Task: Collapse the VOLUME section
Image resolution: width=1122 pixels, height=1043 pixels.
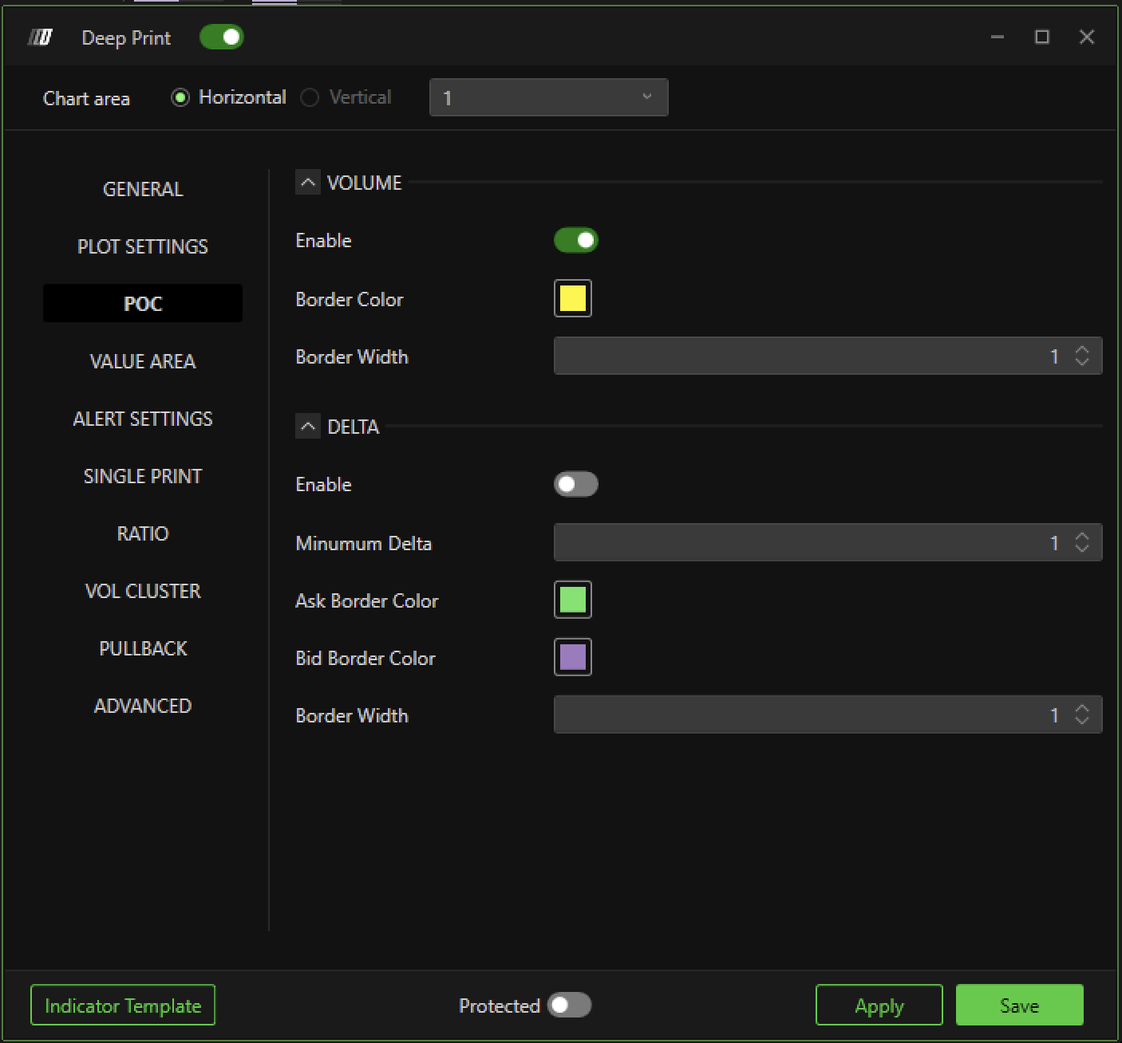Action: (x=308, y=183)
